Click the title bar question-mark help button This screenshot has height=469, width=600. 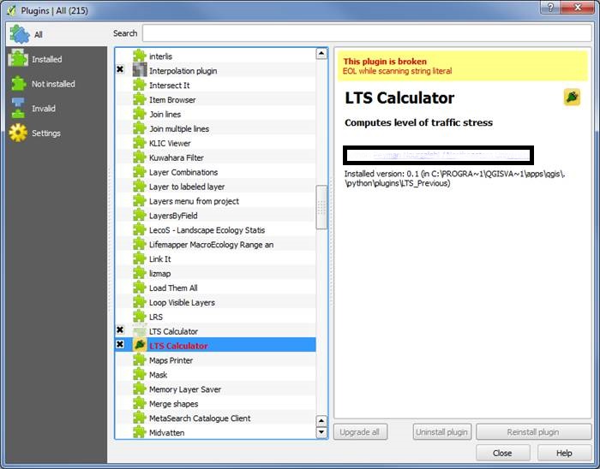[x=550, y=8]
